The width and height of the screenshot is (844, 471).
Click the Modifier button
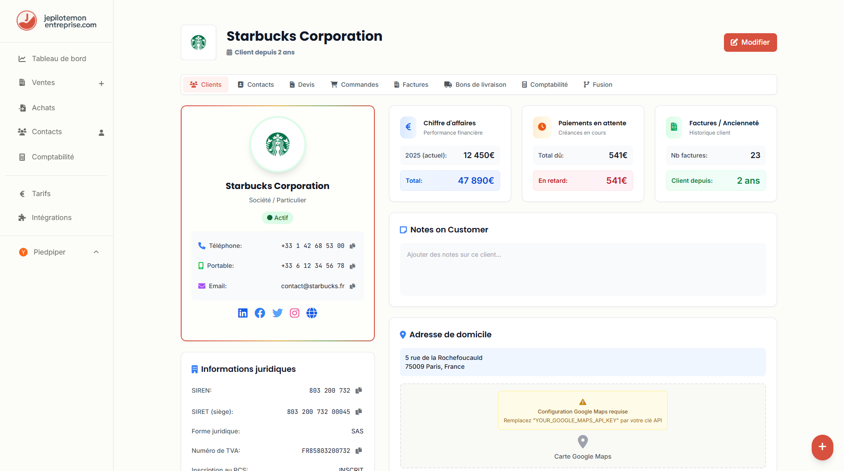(750, 42)
